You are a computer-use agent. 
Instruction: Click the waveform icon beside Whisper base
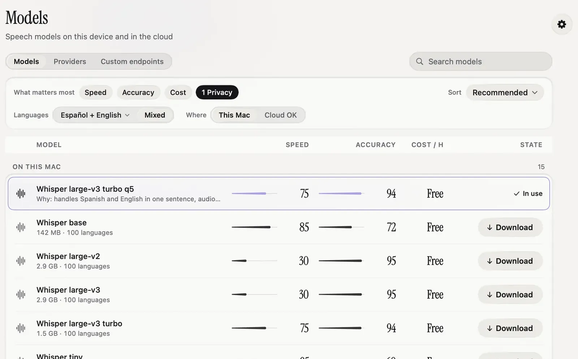point(21,227)
